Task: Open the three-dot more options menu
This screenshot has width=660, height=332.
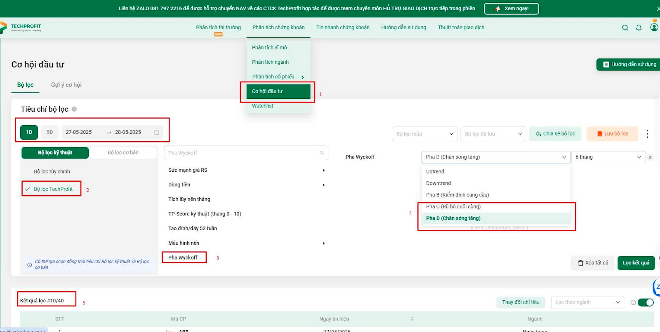Action: pyautogui.click(x=647, y=134)
